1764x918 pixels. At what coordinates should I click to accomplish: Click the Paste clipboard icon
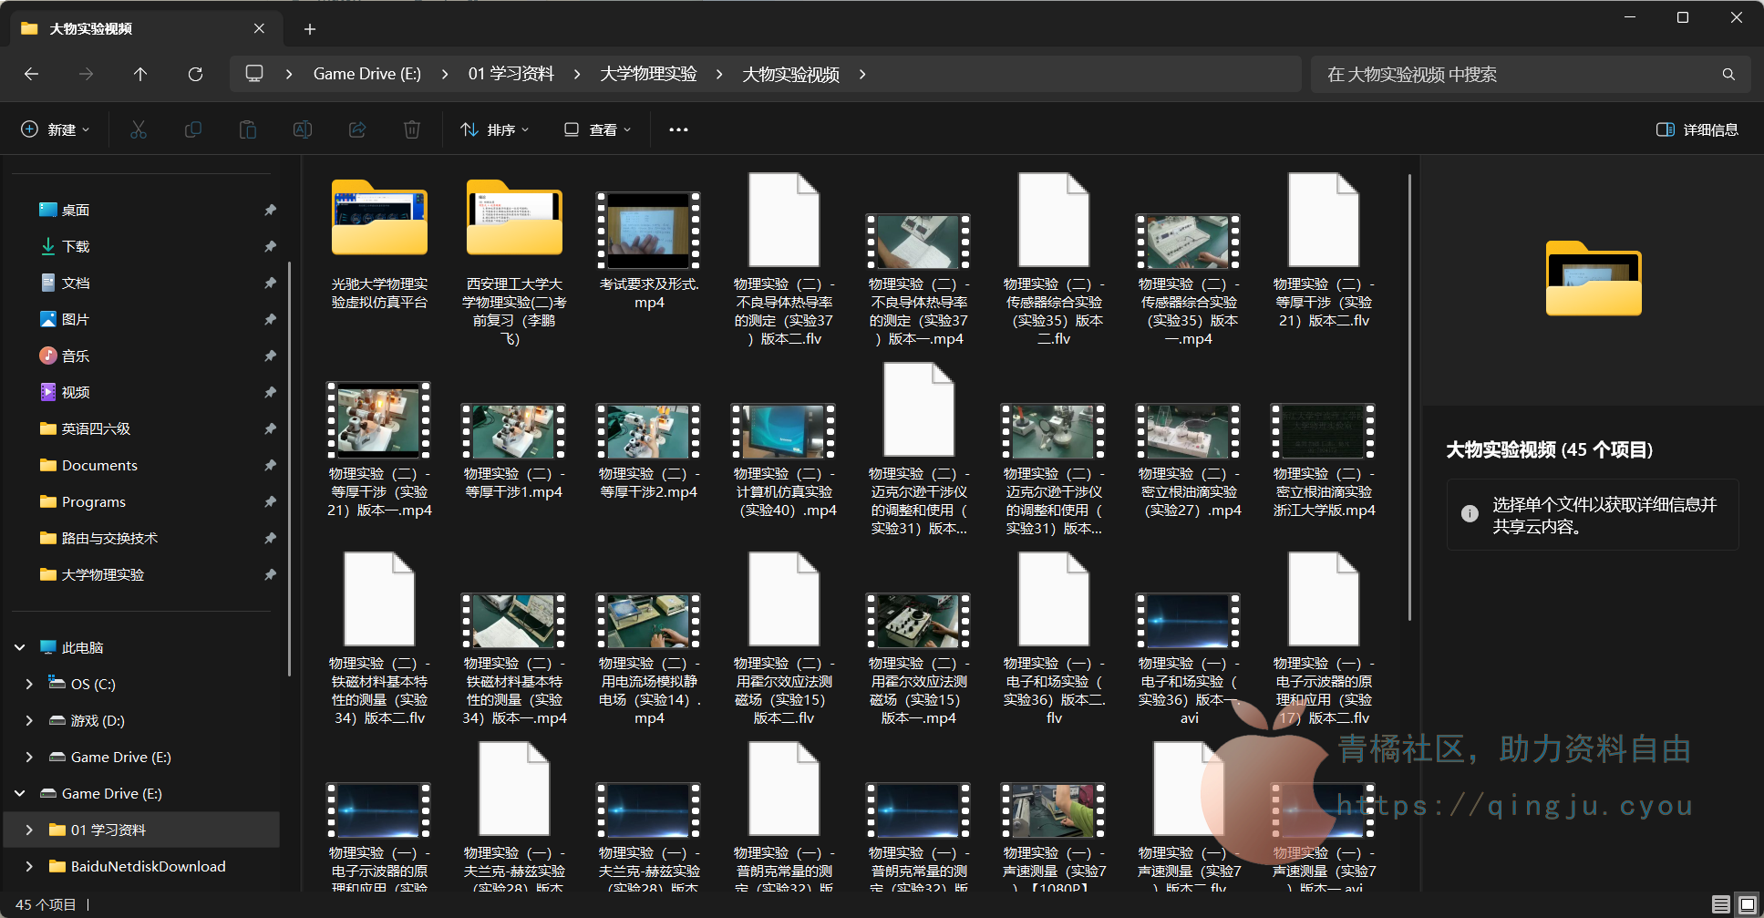click(248, 129)
